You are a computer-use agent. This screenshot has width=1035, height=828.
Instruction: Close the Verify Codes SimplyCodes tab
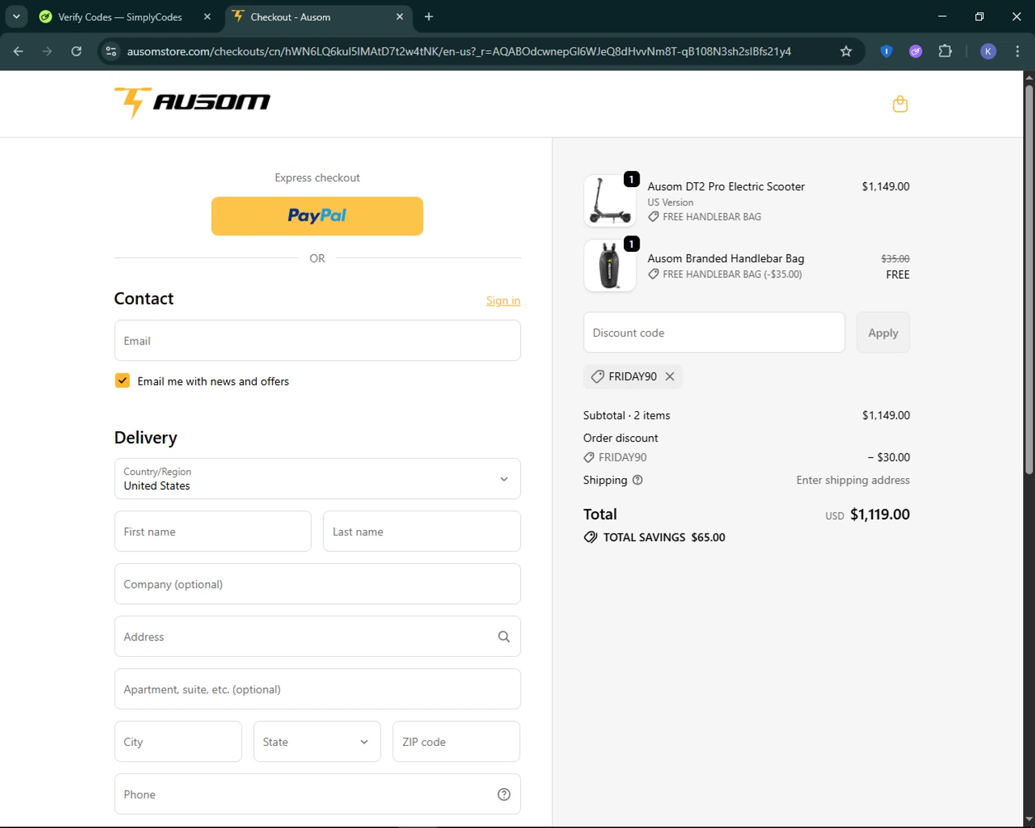(207, 17)
